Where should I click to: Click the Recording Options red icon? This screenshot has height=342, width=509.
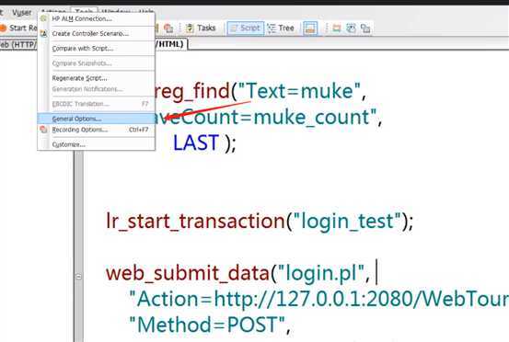coord(43,130)
